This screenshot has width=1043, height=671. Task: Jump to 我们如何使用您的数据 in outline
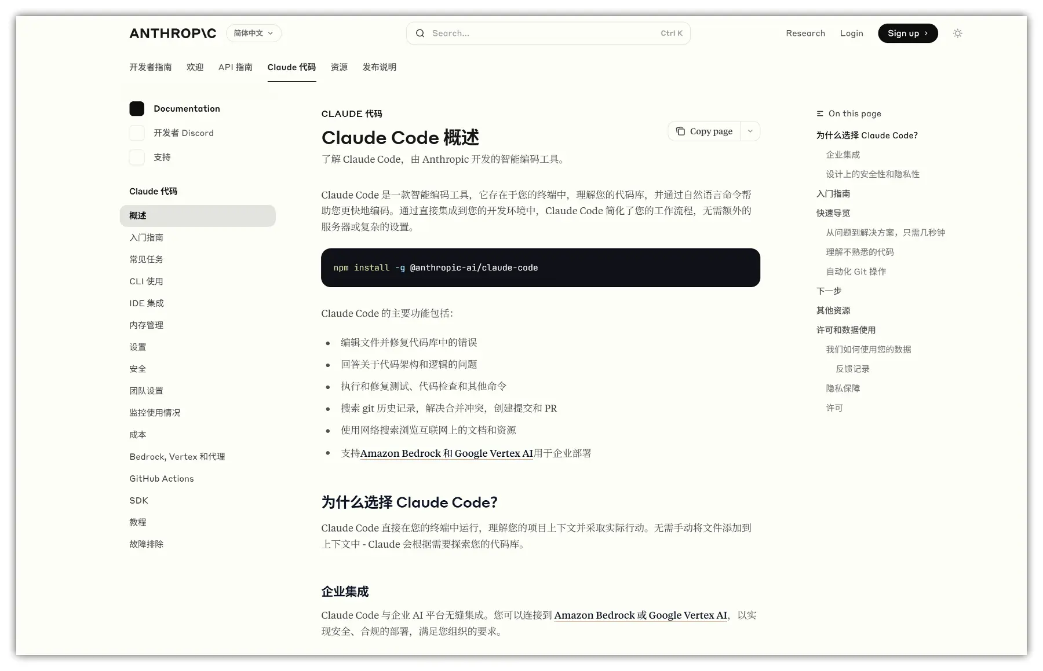click(869, 350)
